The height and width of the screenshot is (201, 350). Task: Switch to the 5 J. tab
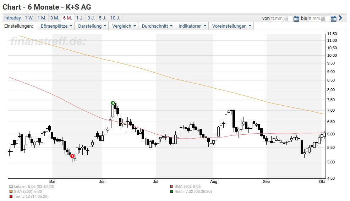[x=103, y=18]
